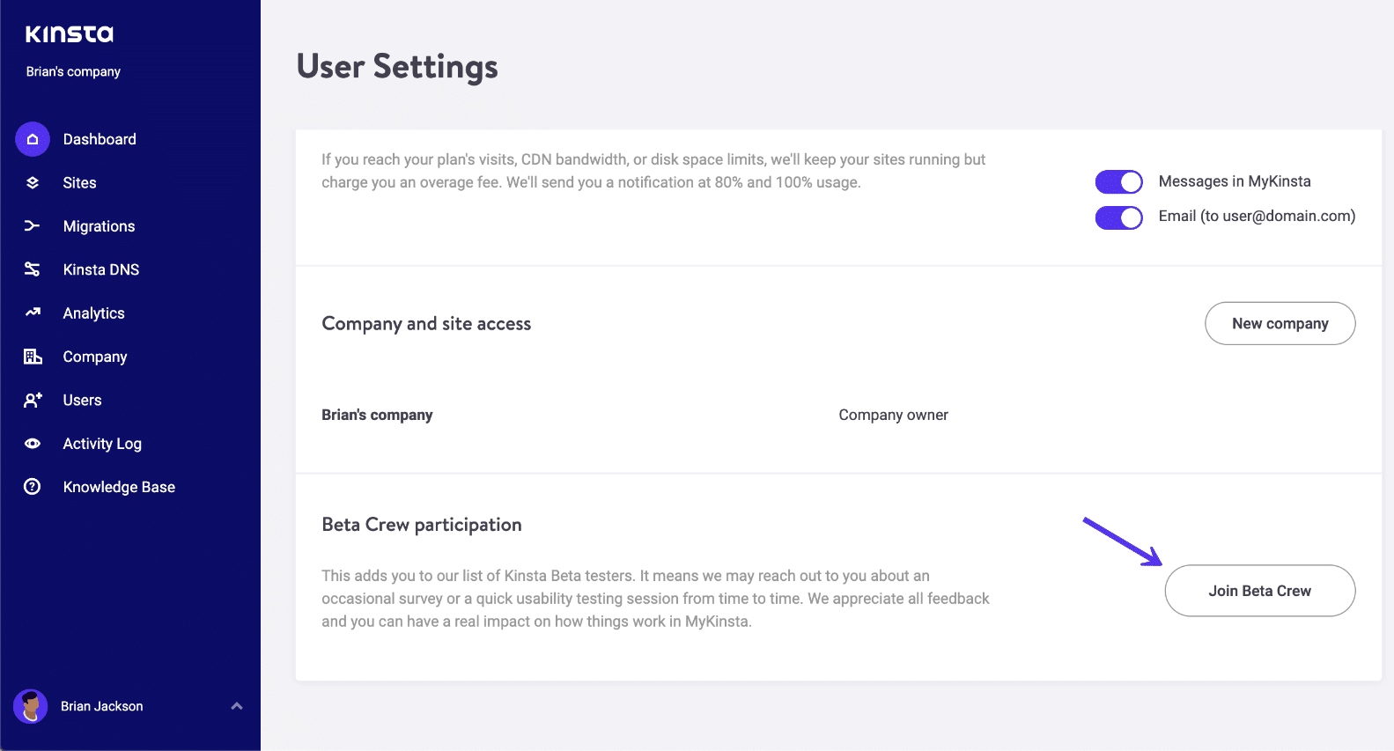Turn off Email notification toggle
This screenshot has height=751, width=1394.
[1118, 217]
